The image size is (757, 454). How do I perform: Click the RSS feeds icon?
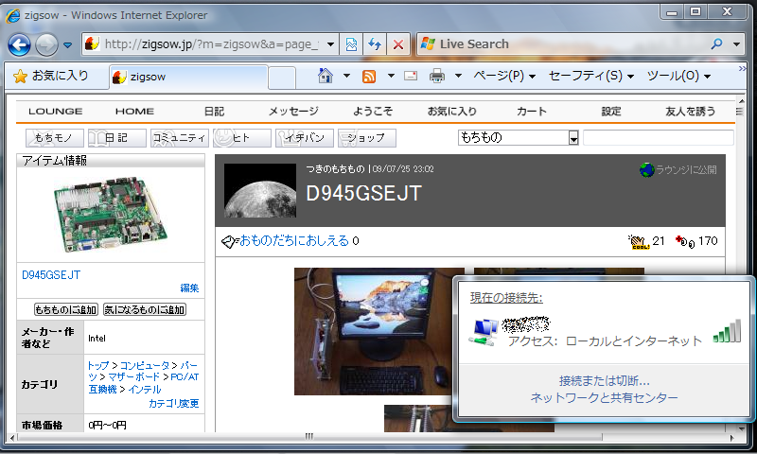click(x=369, y=77)
